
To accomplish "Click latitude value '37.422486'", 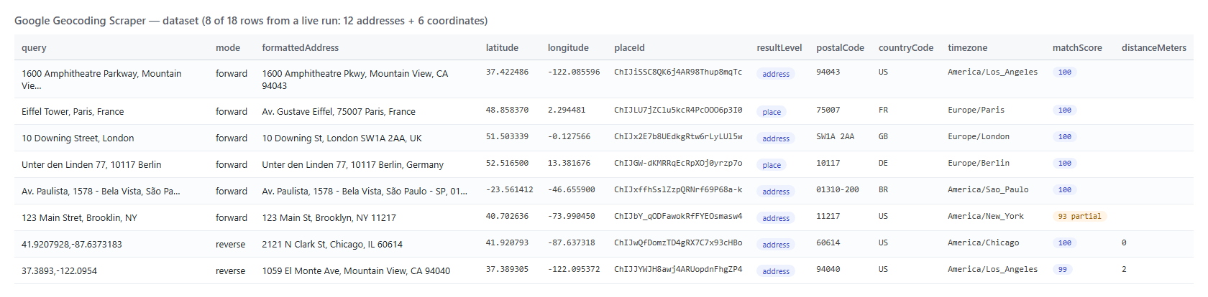I will point(507,72).
